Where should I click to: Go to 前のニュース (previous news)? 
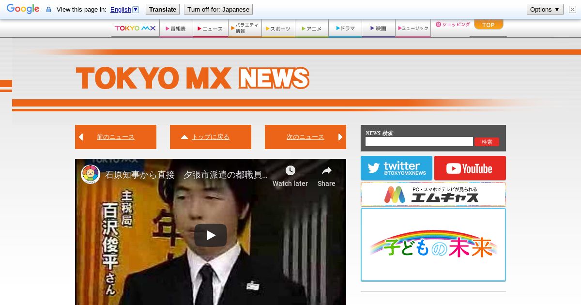(x=116, y=137)
